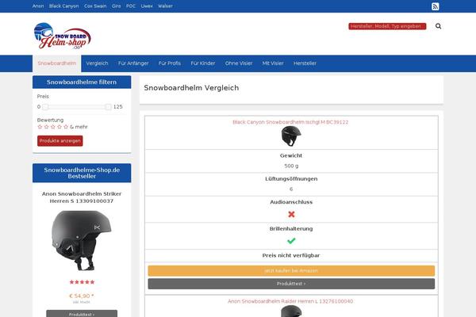Viewport: 476px width, 317px height.
Task: Select the fifth rating star
Action: point(66,127)
